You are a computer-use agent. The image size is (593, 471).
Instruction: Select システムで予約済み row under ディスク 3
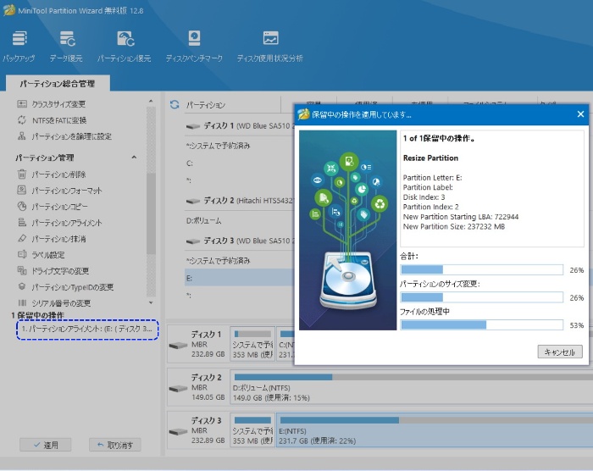coord(239,261)
